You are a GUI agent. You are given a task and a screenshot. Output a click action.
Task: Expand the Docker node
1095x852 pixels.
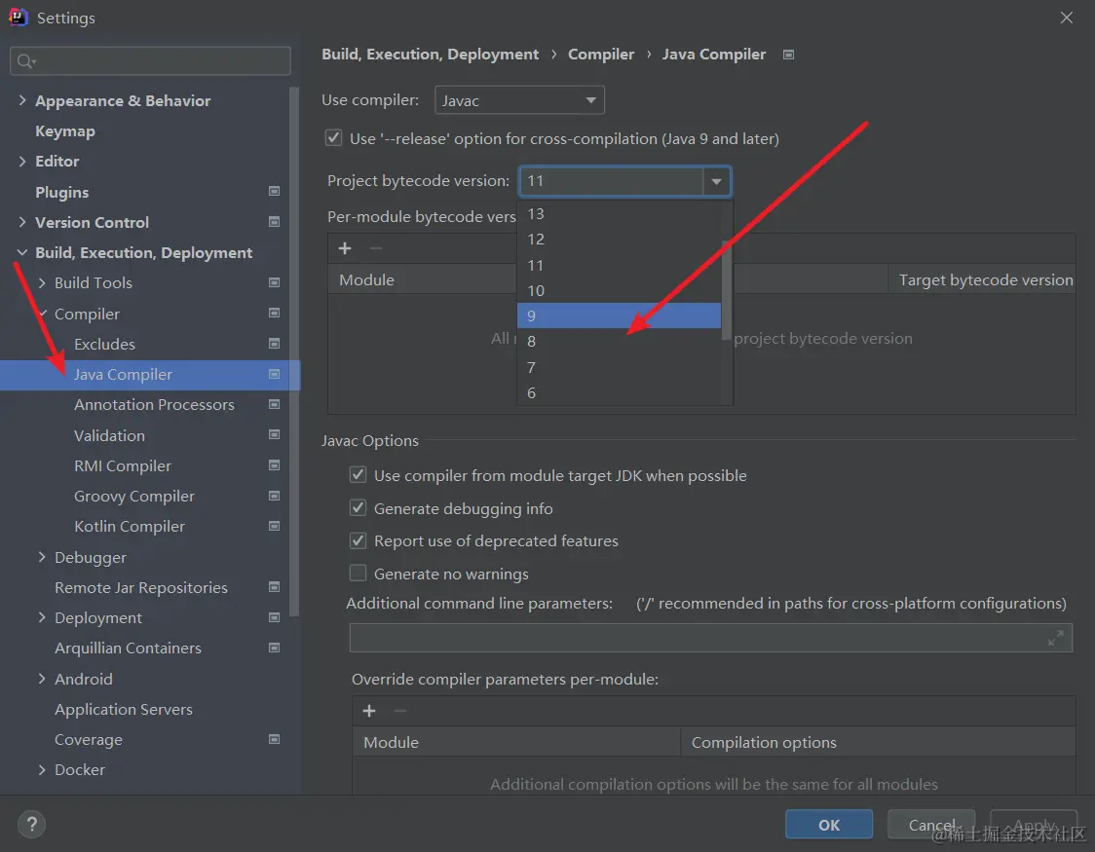click(x=42, y=769)
